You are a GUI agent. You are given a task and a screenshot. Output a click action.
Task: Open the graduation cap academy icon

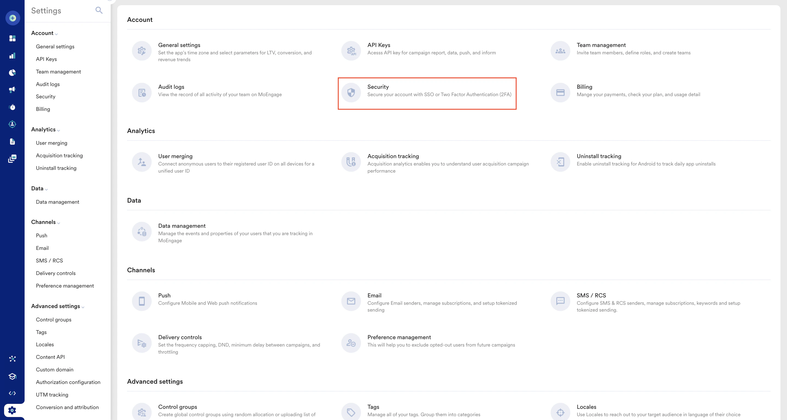coord(12,376)
